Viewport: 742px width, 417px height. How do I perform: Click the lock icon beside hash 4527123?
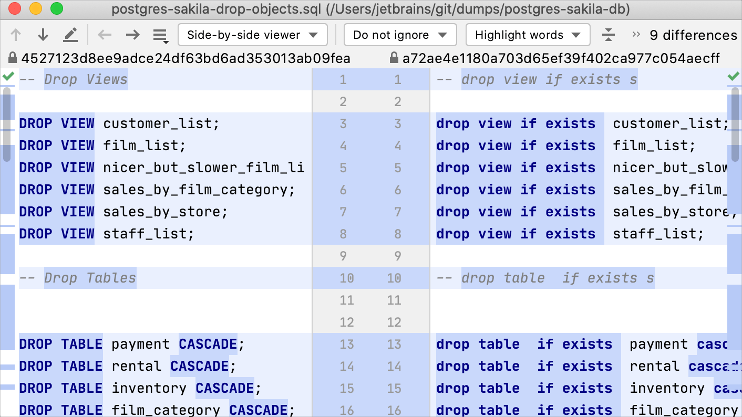pyautogui.click(x=12, y=58)
